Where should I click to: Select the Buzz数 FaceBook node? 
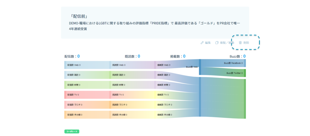233,63
